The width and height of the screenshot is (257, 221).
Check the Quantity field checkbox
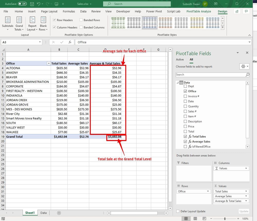point(185,106)
